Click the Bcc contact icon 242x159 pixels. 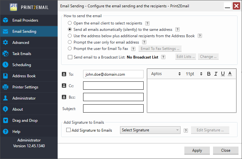(x=64, y=97)
